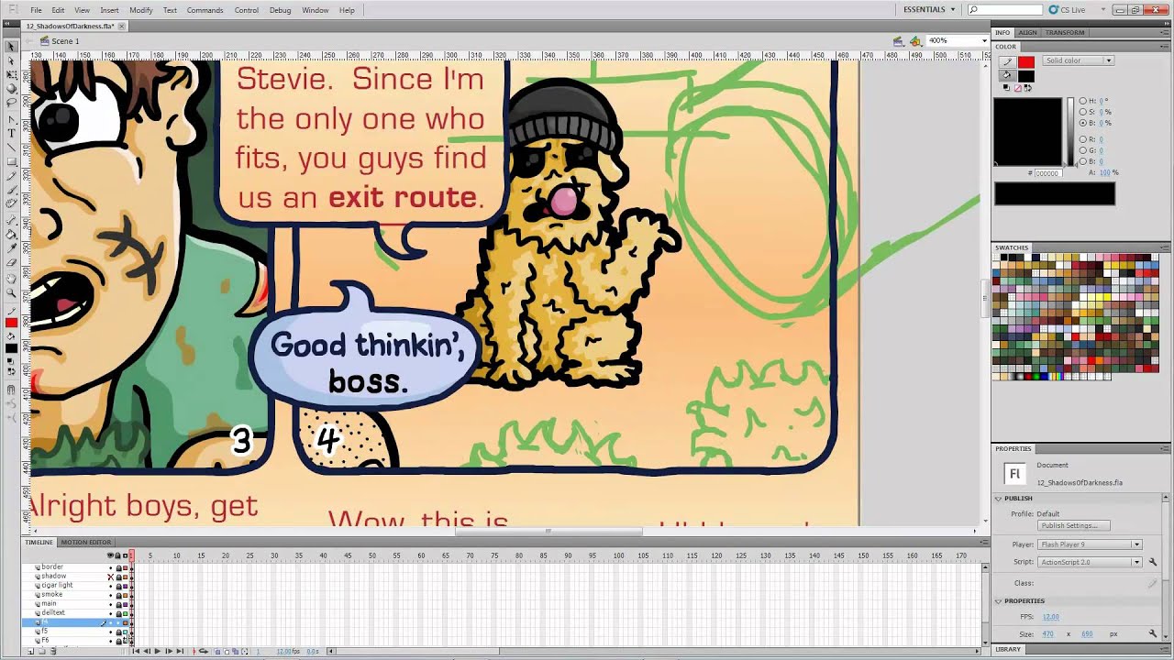
Task: Click Delete layer trash icon
Action: point(53,651)
